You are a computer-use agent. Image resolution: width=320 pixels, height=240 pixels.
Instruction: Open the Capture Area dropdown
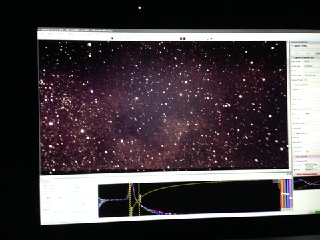tap(311, 66)
